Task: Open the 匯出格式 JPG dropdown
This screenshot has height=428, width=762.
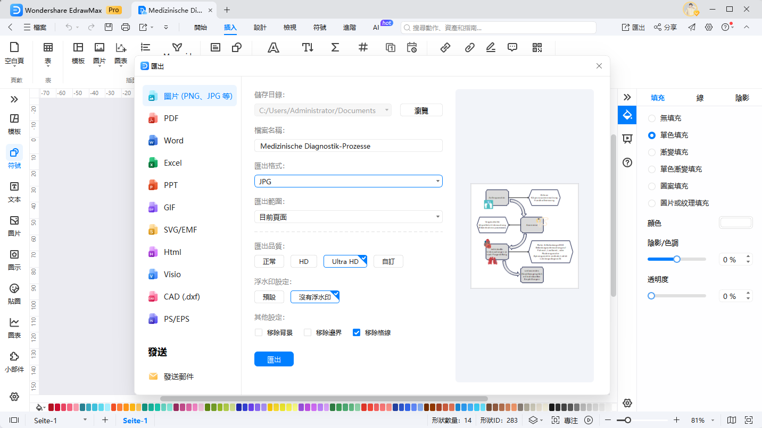Action: coord(348,182)
